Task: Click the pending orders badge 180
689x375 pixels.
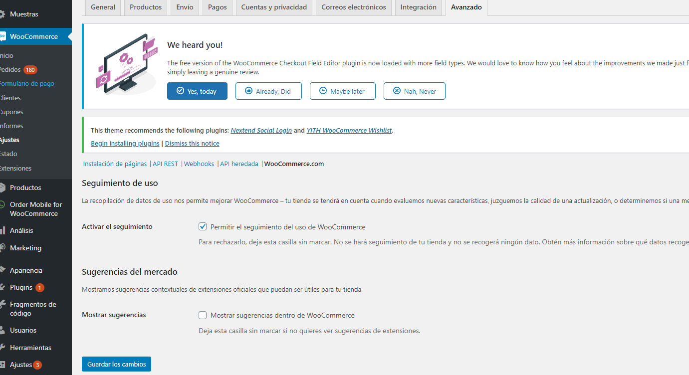Action: pyautogui.click(x=30, y=70)
